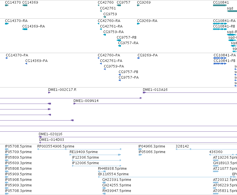This screenshot has width=237, height=195.
Task: Click transcript CG14369-RA
Action: tap(33, 26)
